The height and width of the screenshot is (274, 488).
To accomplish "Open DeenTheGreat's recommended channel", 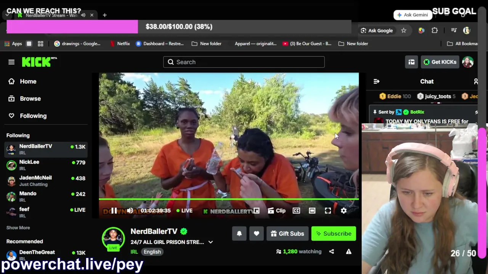I will point(46,255).
